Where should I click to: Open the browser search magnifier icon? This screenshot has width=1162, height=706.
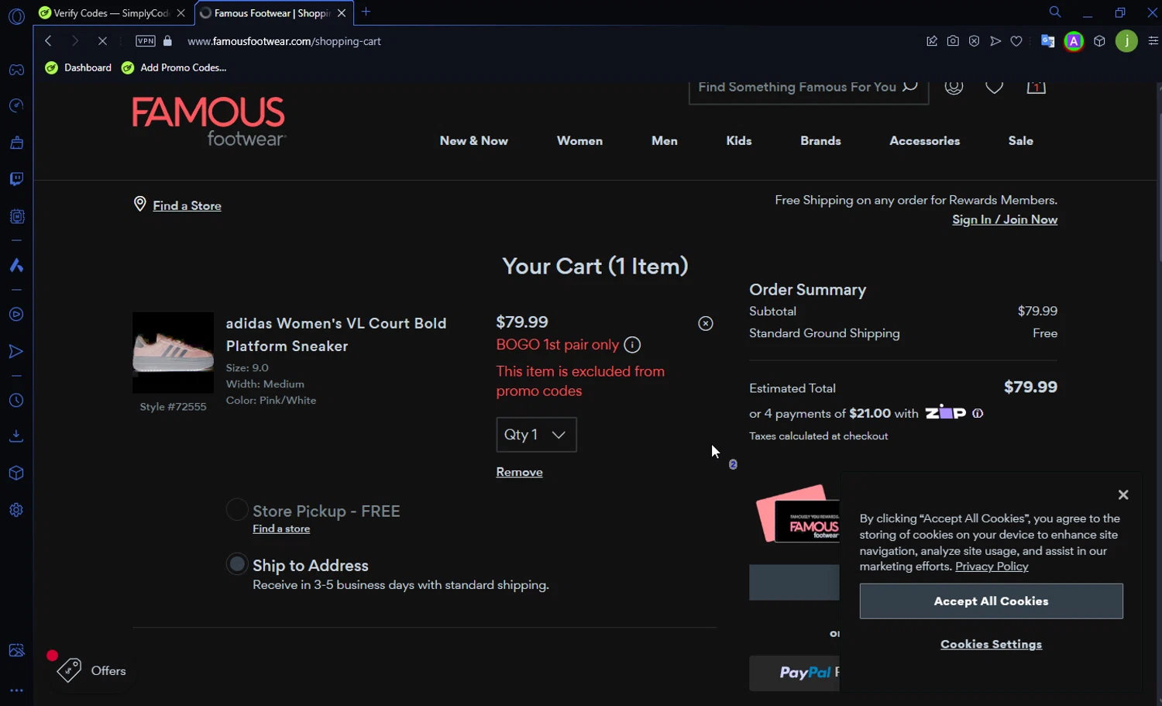(1055, 12)
